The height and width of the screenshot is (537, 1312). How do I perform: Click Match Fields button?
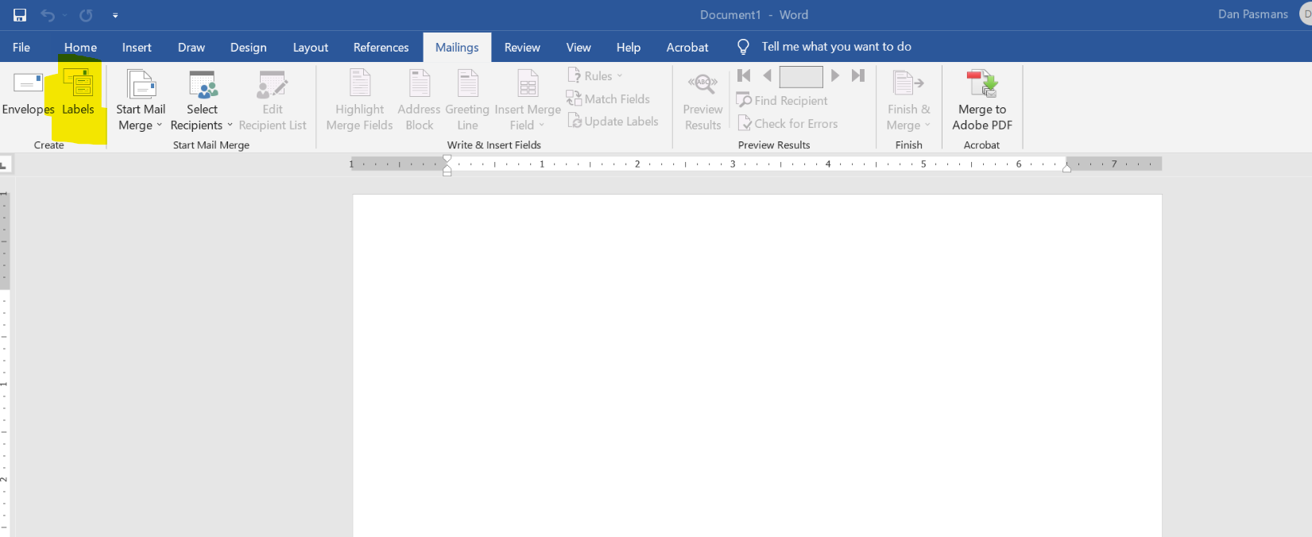coord(609,99)
